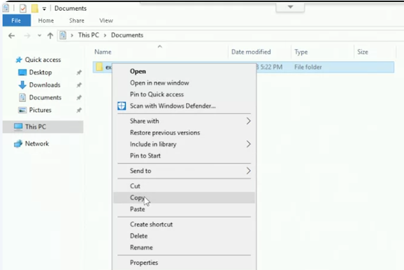Click the File folder type cell
This screenshot has width=404, height=270.
click(308, 67)
